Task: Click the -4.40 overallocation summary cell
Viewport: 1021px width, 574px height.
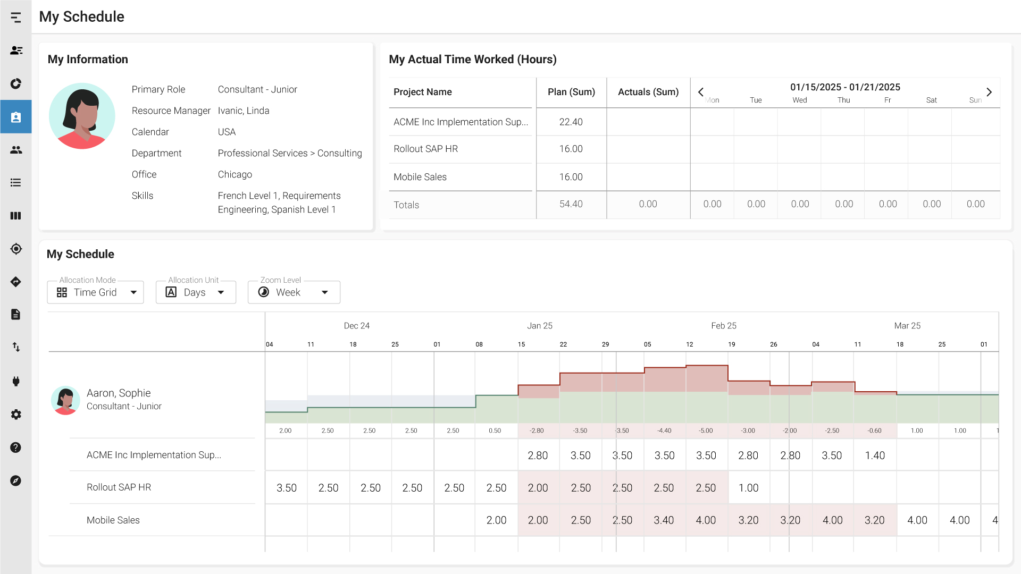Action: [664, 430]
